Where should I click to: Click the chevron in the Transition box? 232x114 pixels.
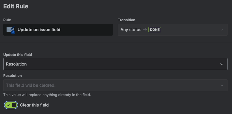222,30
